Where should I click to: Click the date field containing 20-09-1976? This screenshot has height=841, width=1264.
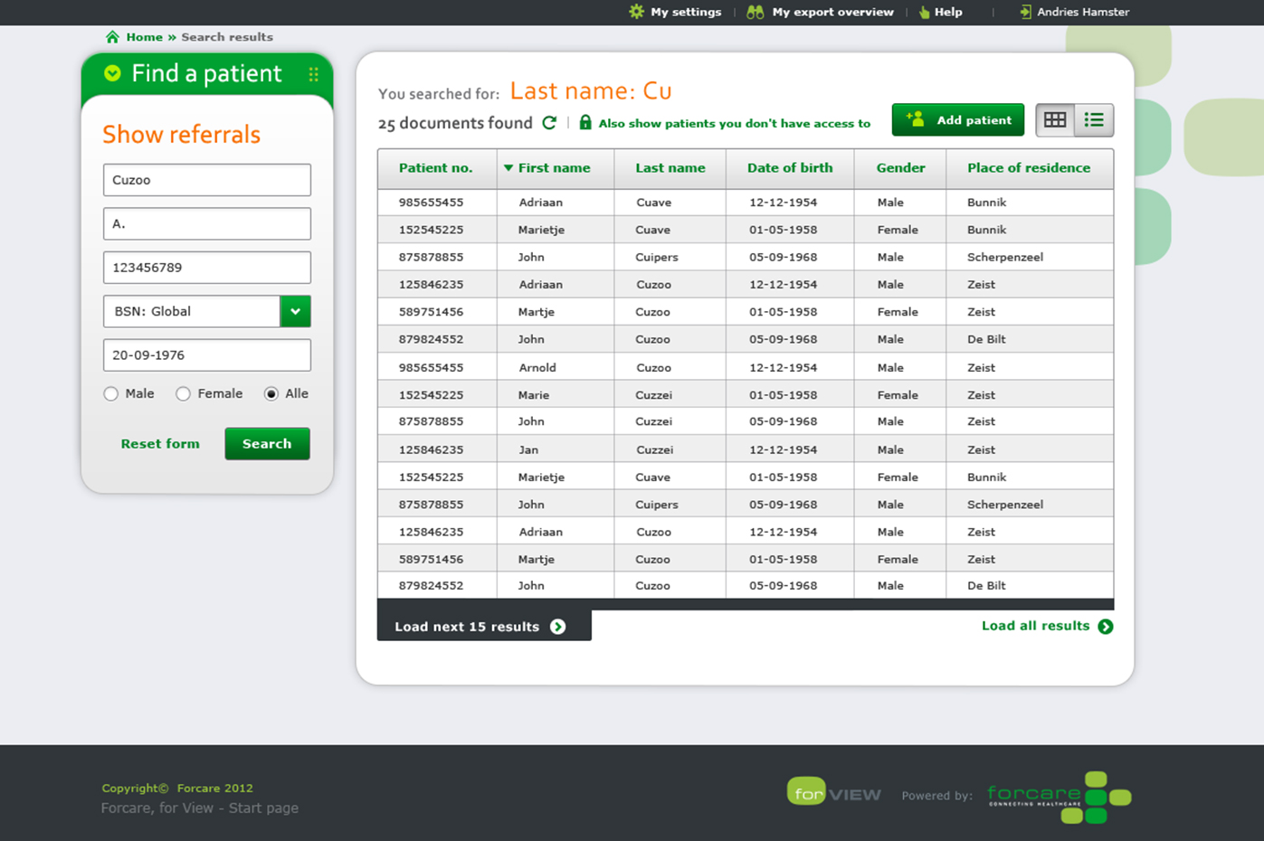coord(207,355)
